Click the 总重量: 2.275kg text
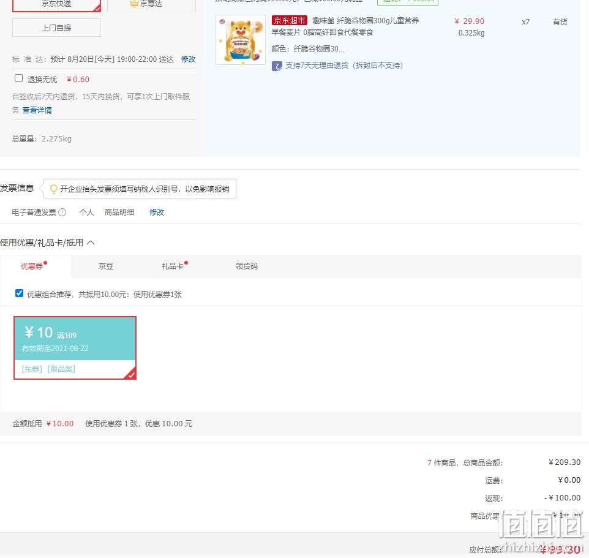Image resolution: width=589 pixels, height=558 pixels. coord(42,139)
